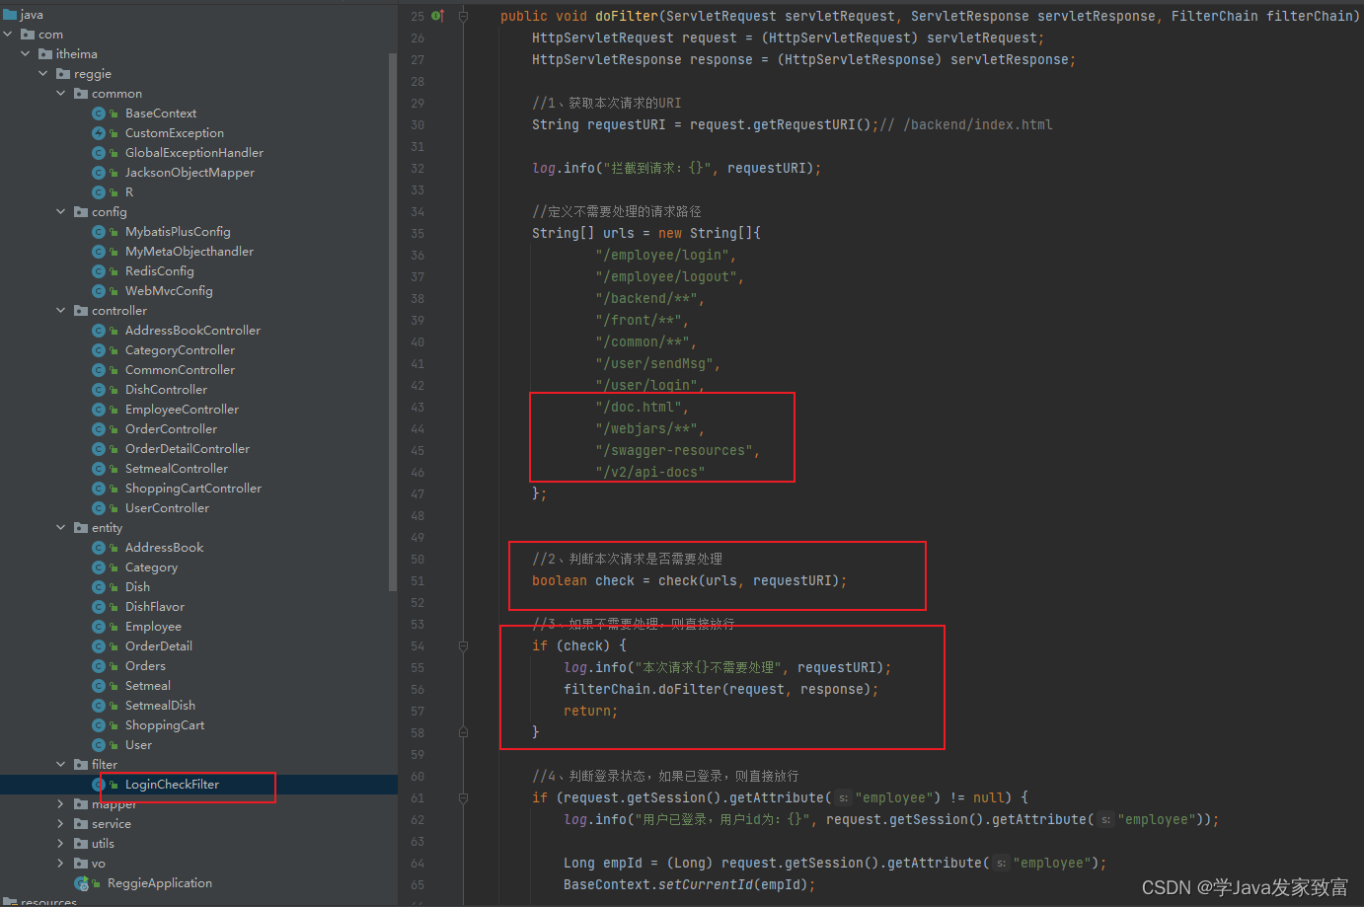Click the class icon beside BaseContext
The image size is (1364, 907).
[x=99, y=113]
